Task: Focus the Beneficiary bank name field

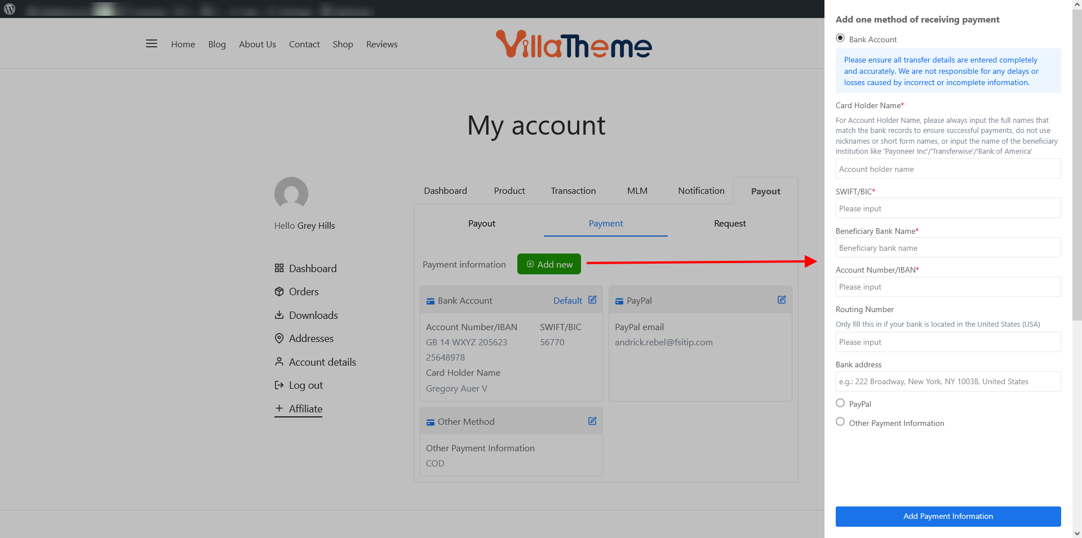Action: (948, 247)
